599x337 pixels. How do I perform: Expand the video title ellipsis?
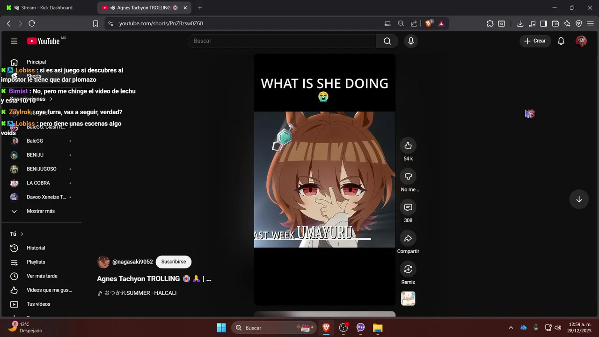[x=209, y=279]
